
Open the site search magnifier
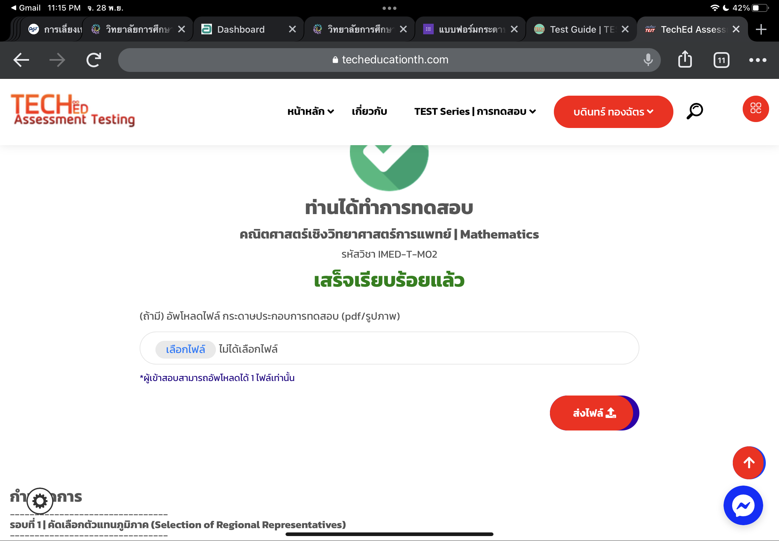pyautogui.click(x=695, y=111)
